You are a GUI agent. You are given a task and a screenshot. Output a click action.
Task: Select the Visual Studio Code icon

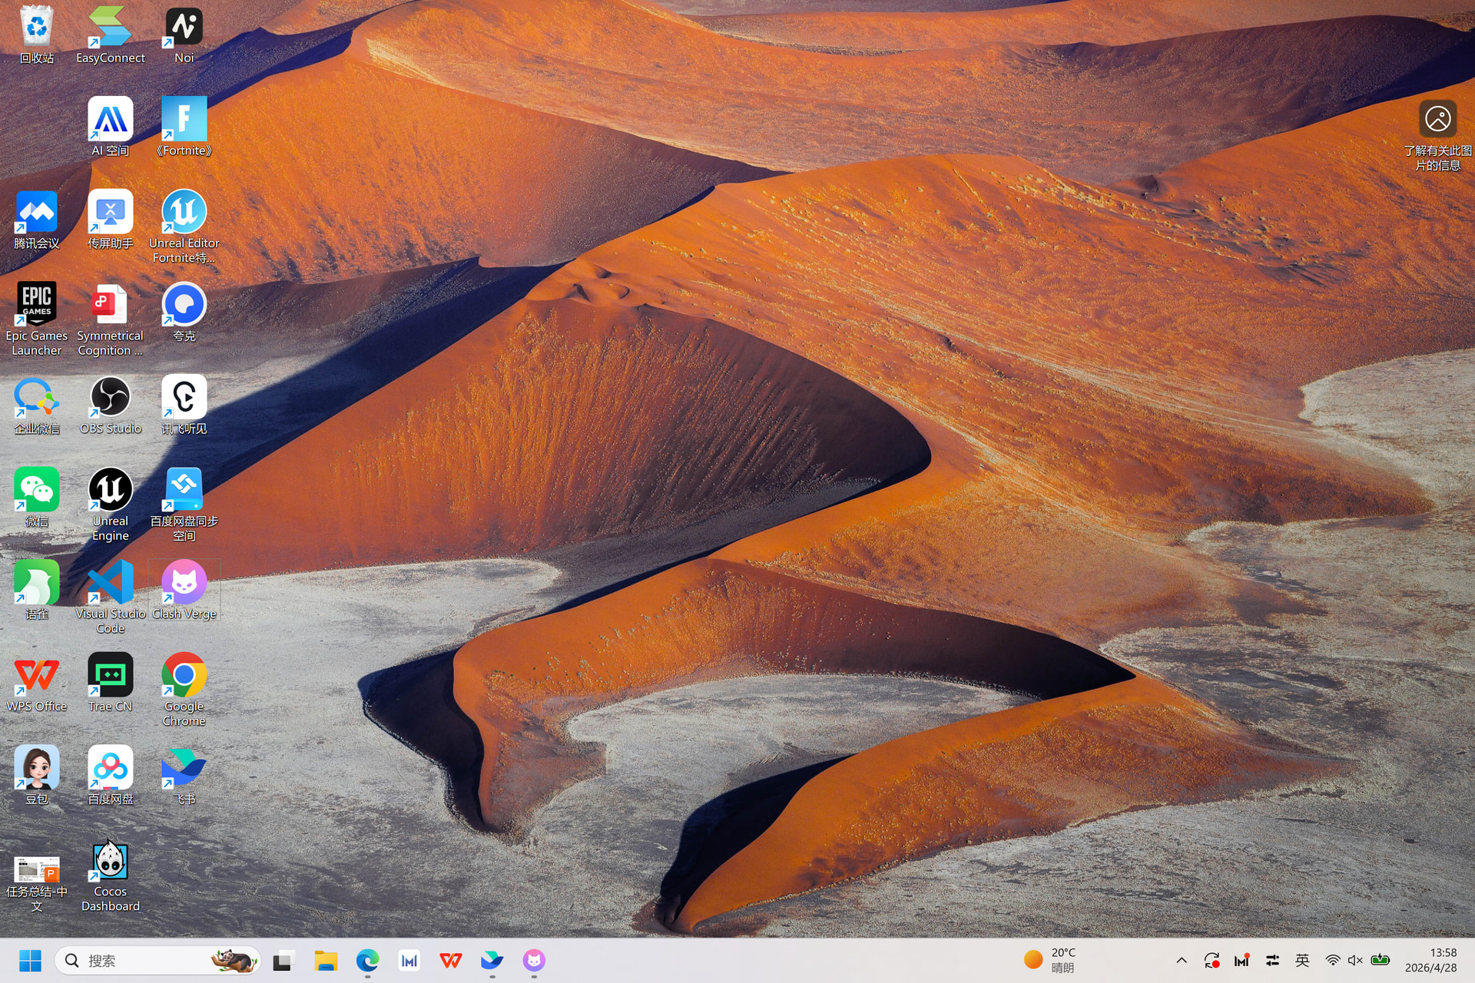pos(111,597)
